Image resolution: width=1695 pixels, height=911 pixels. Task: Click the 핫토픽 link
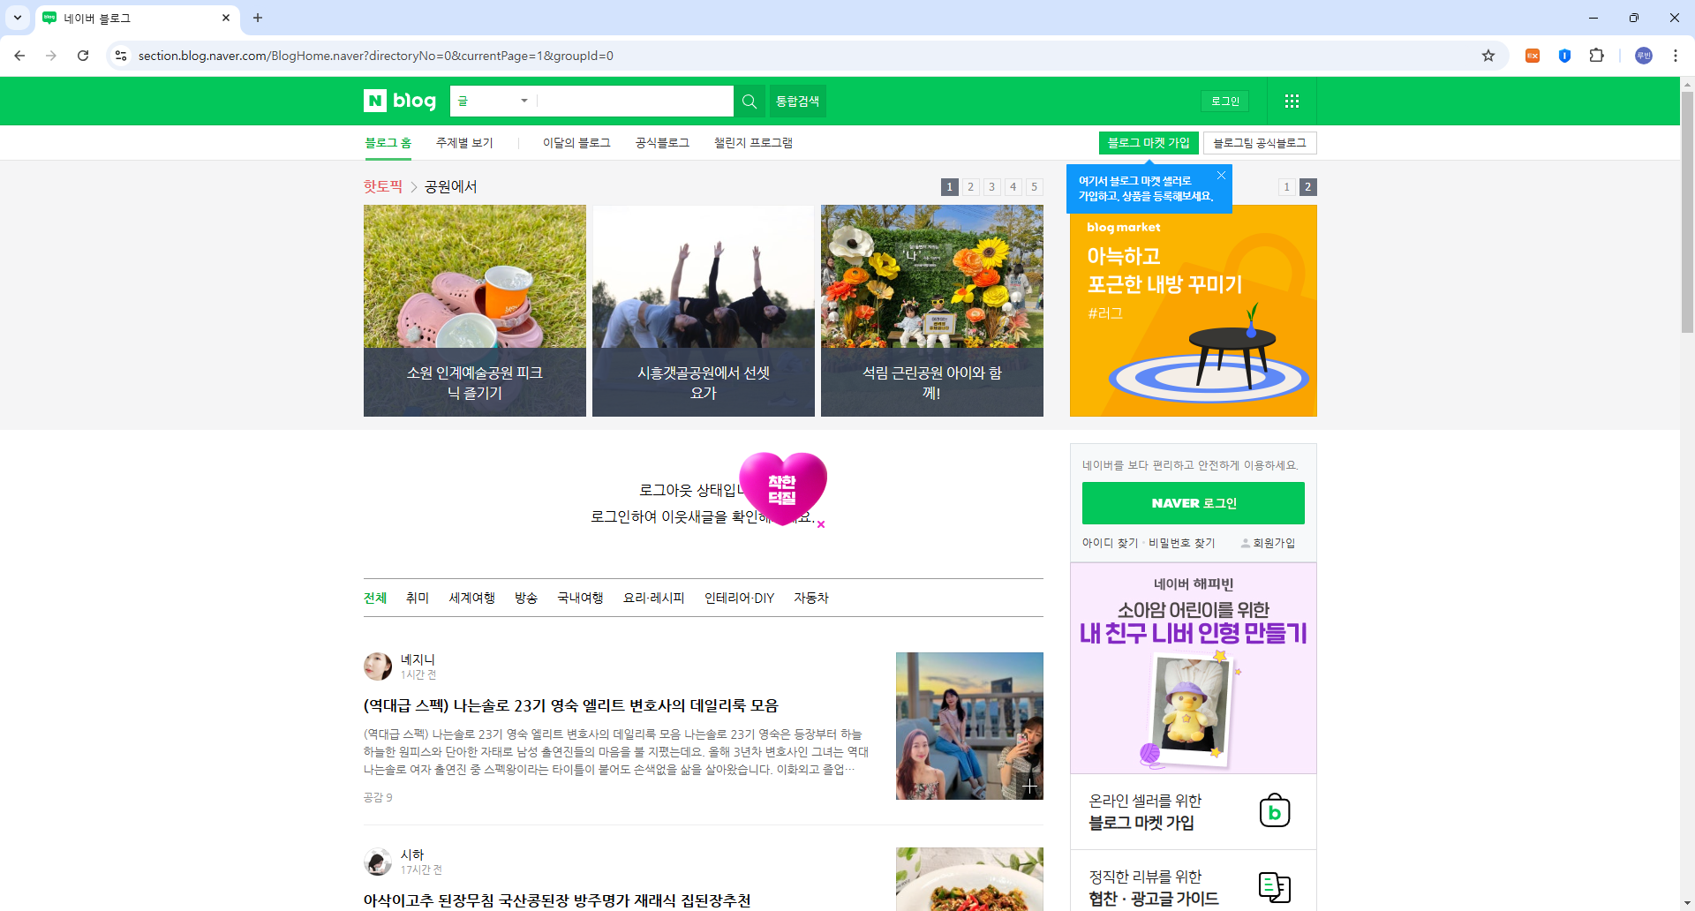(383, 187)
